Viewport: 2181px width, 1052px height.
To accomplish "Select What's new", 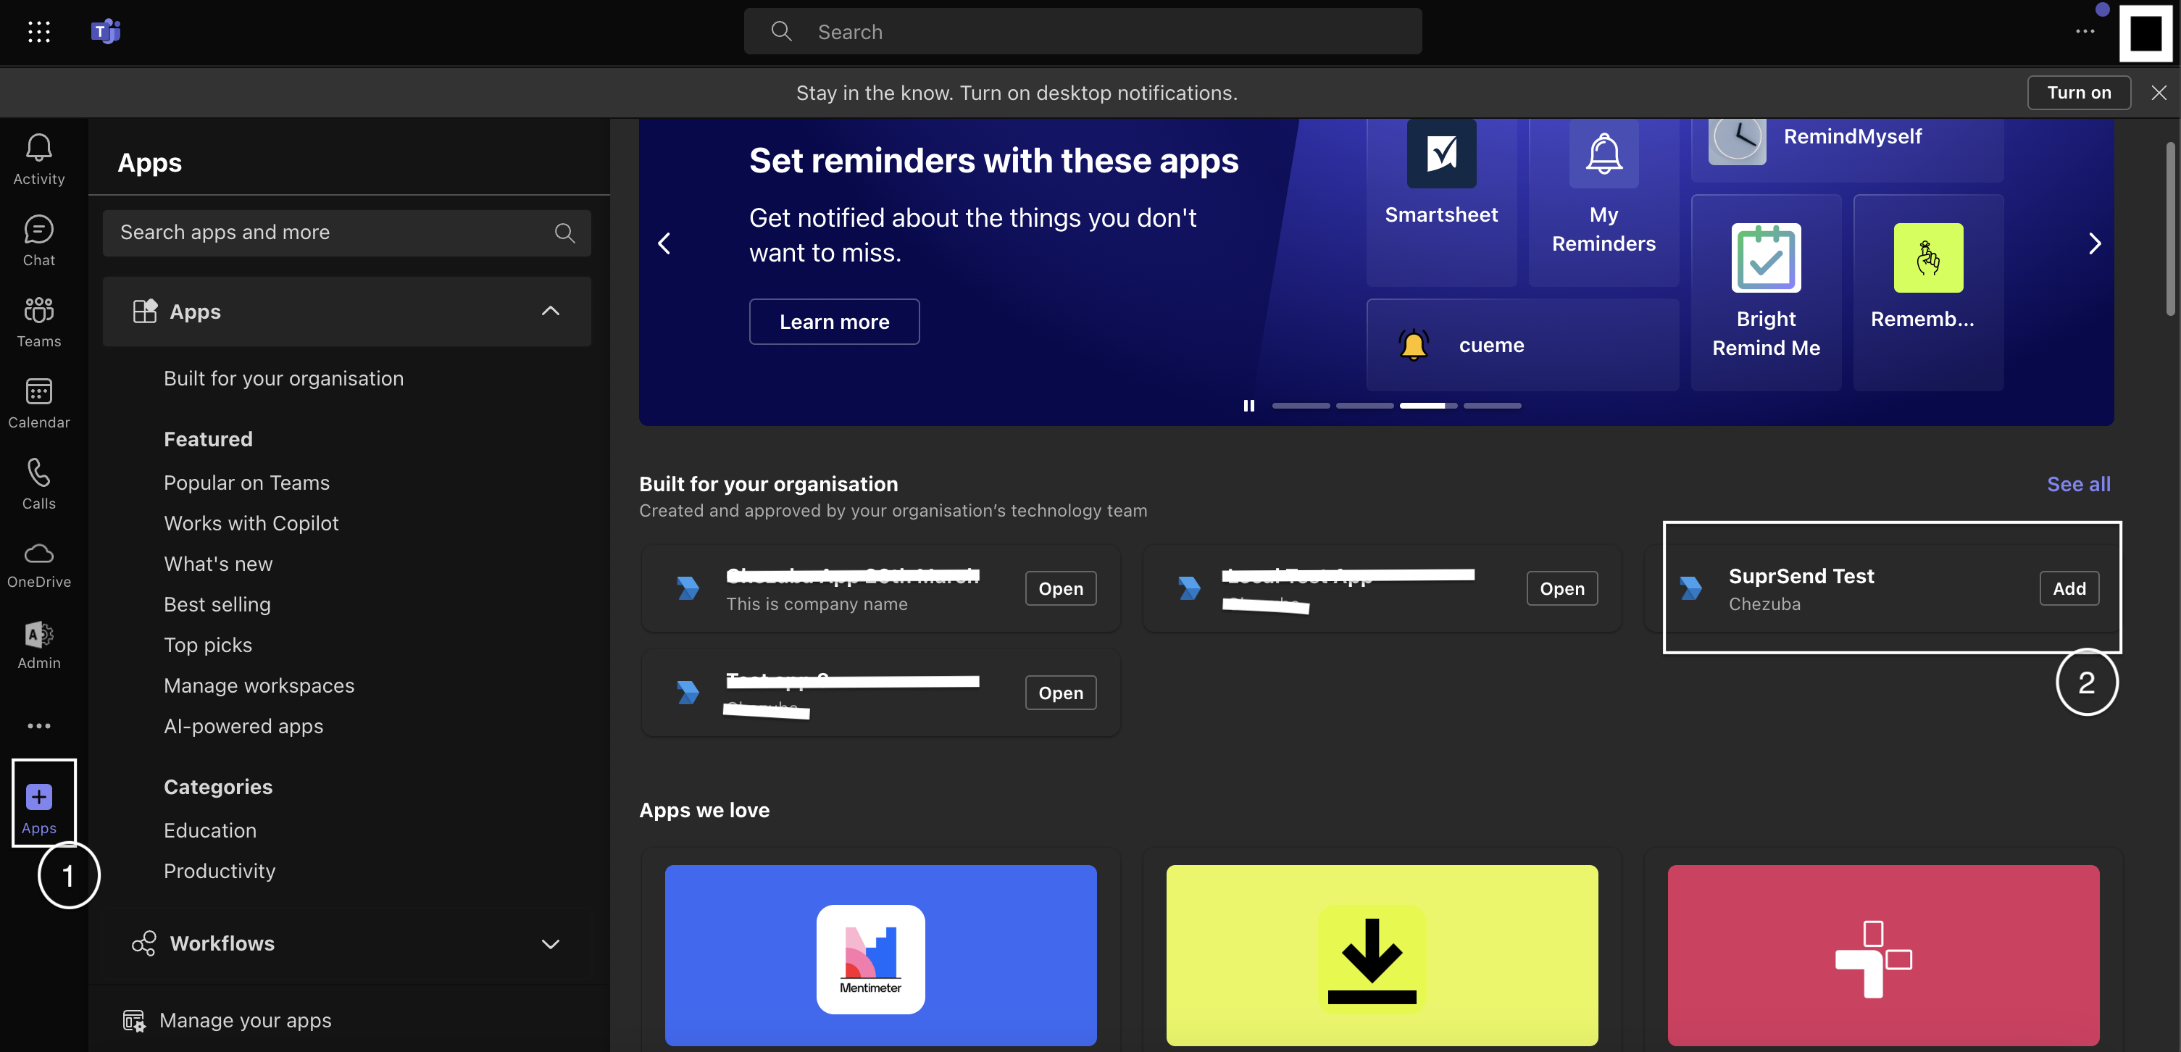I will (x=217, y=564).
